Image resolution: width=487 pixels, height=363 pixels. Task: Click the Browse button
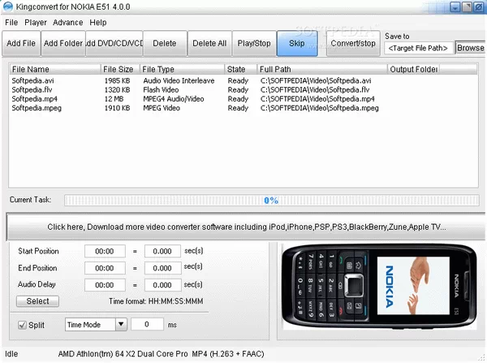(470, 48)
